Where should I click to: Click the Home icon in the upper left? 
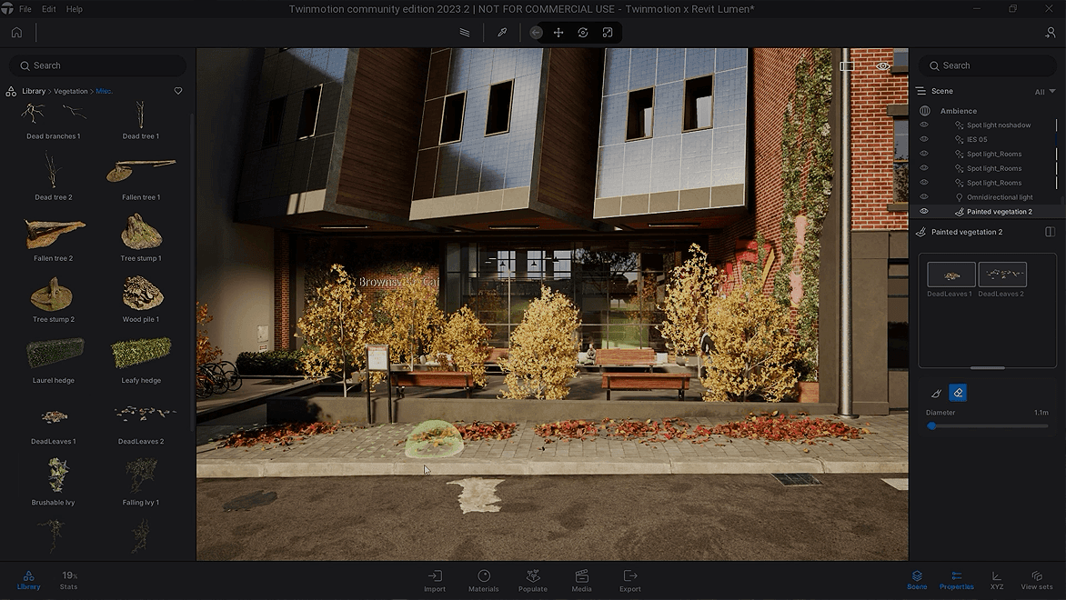click(x=15, y=32)
